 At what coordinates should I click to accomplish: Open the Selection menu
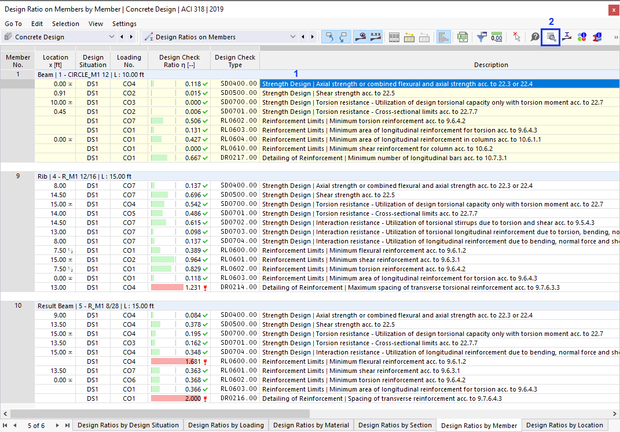pyautogui.click(x=65, y=24)
